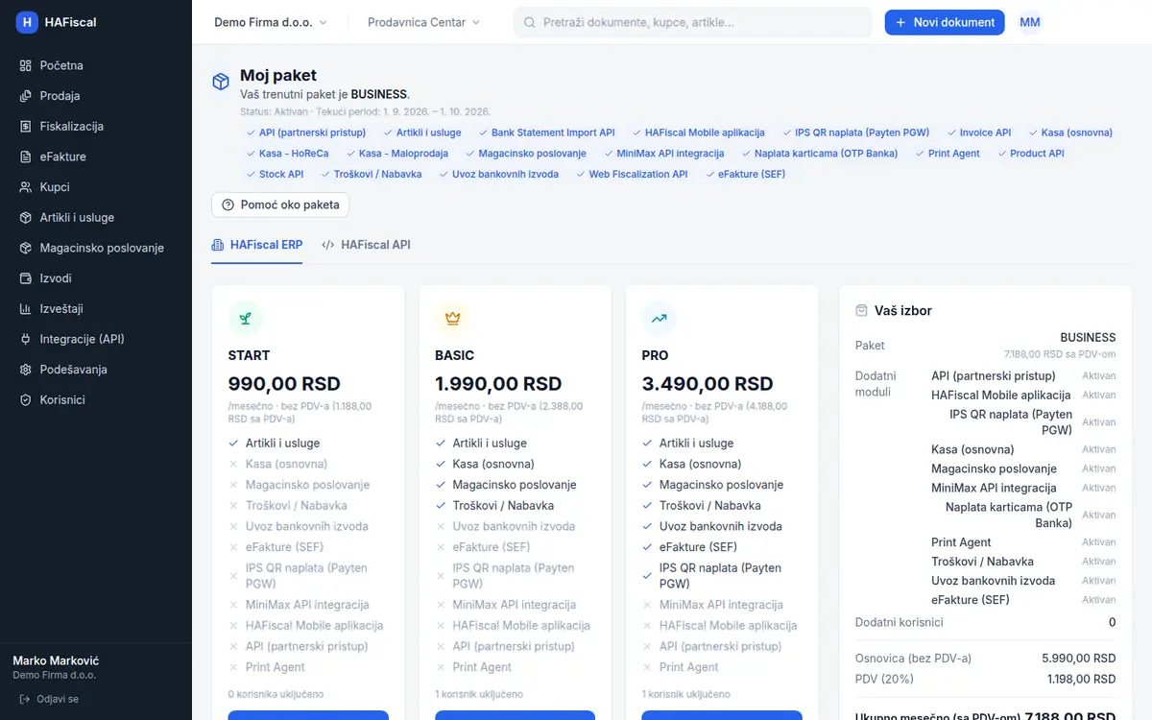Image resolution: width=1152 pixels, height=720 pixels.
Task: Click the 990,00 RSD START price
Action: click(284, 384)
